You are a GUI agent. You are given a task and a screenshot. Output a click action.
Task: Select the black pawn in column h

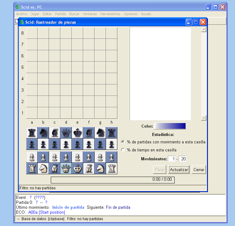pyautogui.click(x=111, y=144)
